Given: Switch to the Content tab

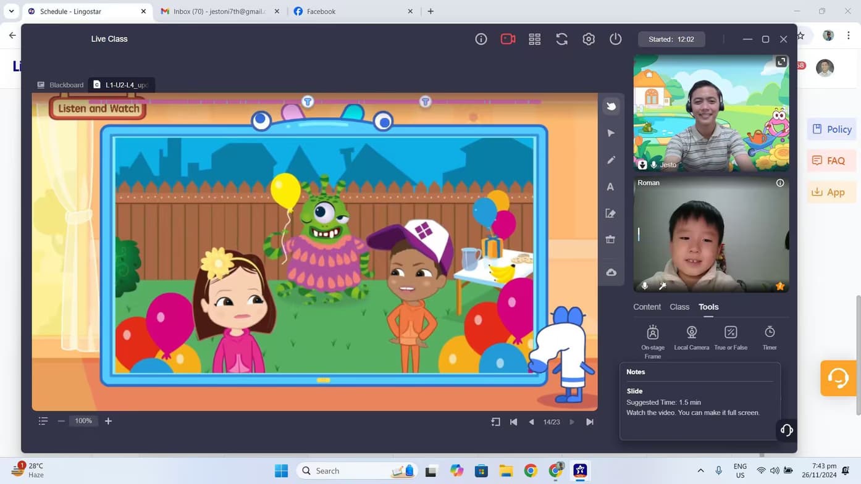Looking at the screenshot, I should (647, 307).
